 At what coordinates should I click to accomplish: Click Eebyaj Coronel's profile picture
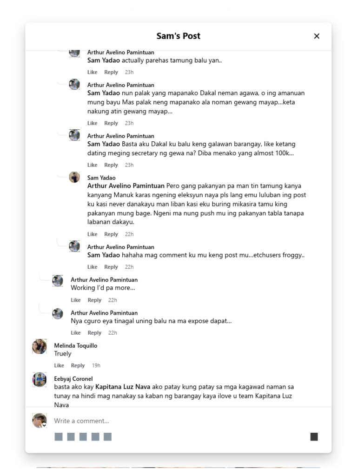coord(39,379)
